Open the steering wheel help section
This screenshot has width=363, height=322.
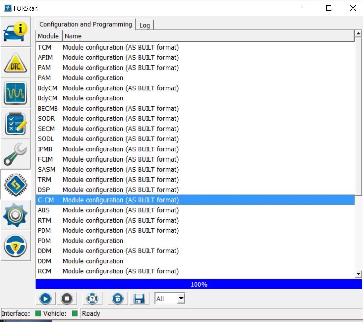(x=16, y=246)
